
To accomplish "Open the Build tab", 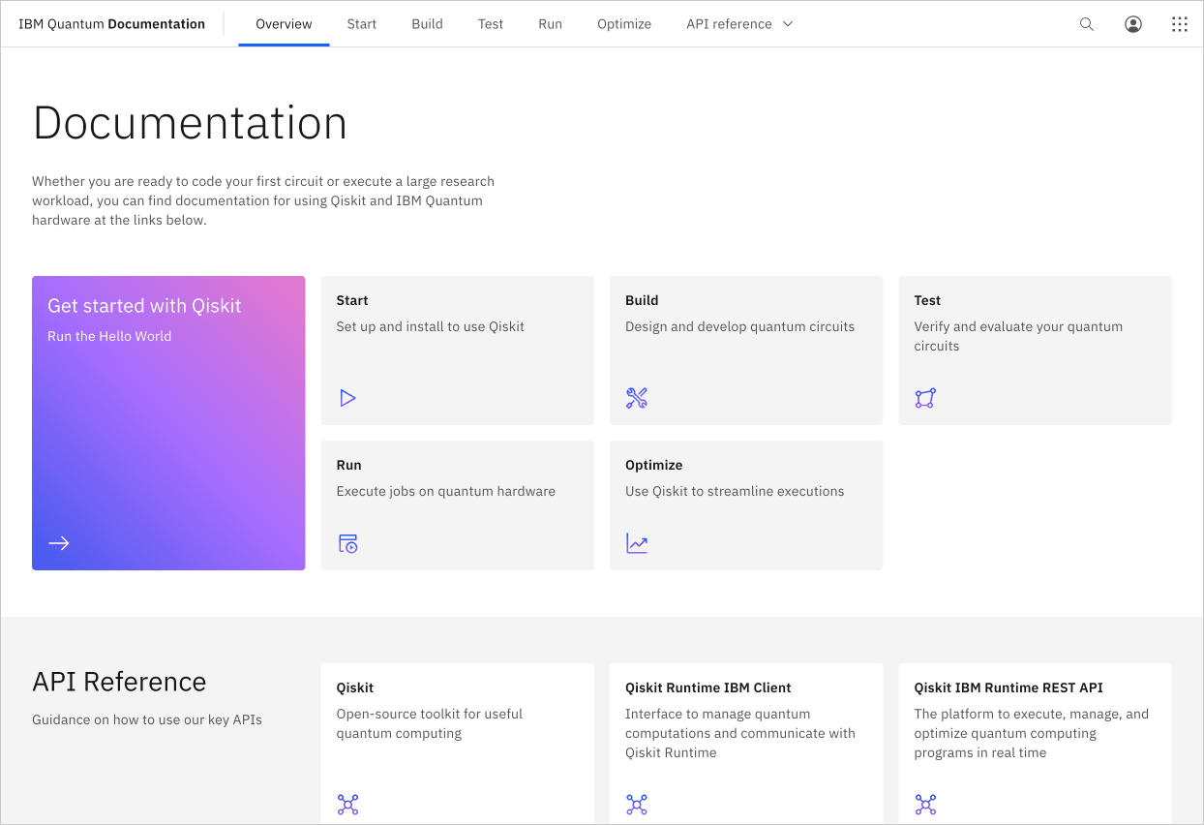I will [427, 24].
